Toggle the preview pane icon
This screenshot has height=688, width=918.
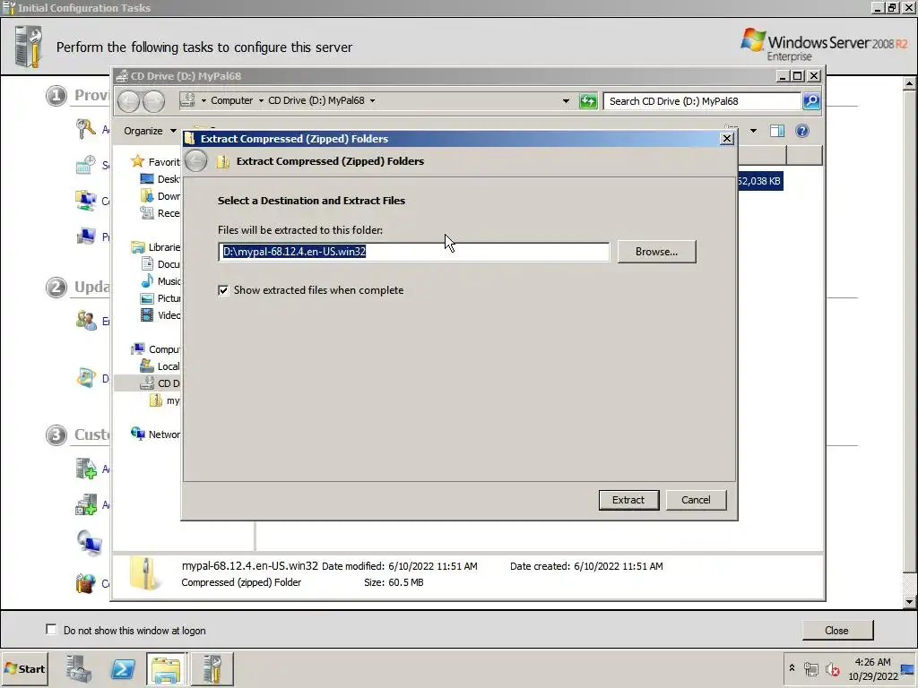tap(777, 131)
